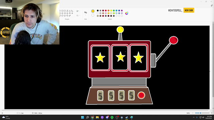The height and width of the screenshot is (120, 214).
Task: Select the Rounded rectangle shape
Action: click(65, 11)
